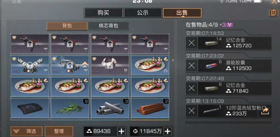
Task: Select the green herb branch stack of 6
Action: [70, 108]
